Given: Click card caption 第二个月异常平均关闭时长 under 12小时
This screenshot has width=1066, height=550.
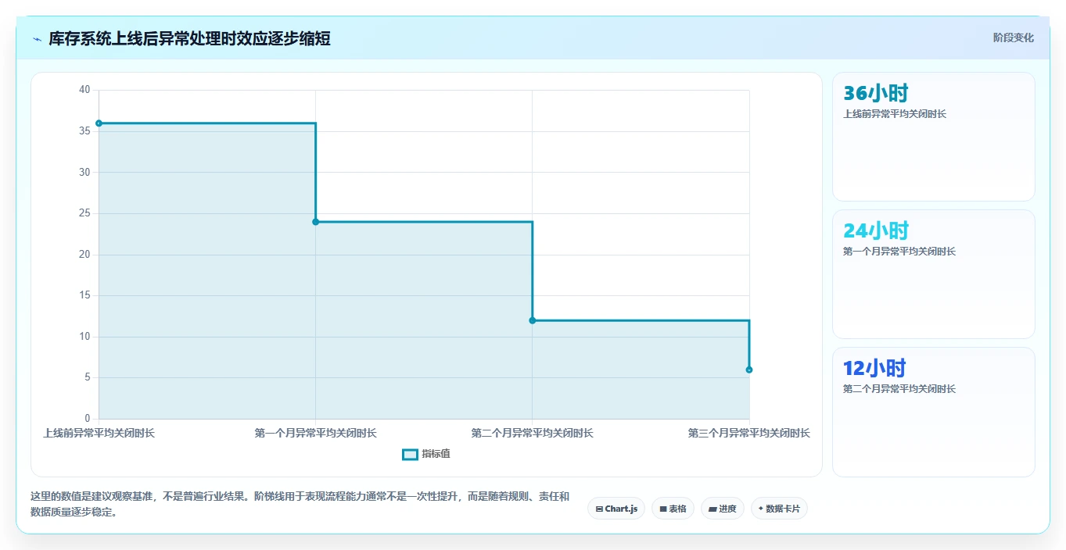Looking at the screenshot, I should (900, 389).
